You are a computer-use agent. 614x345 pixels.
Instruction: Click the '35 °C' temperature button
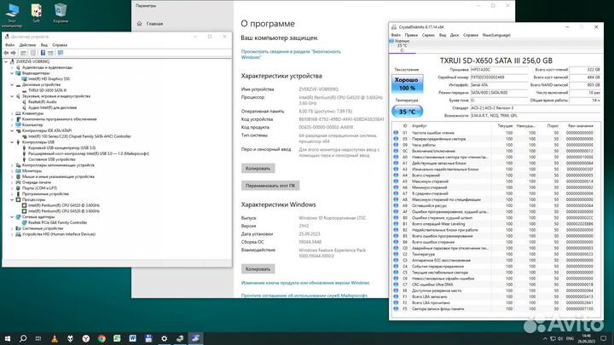click(x=407, y=112)
